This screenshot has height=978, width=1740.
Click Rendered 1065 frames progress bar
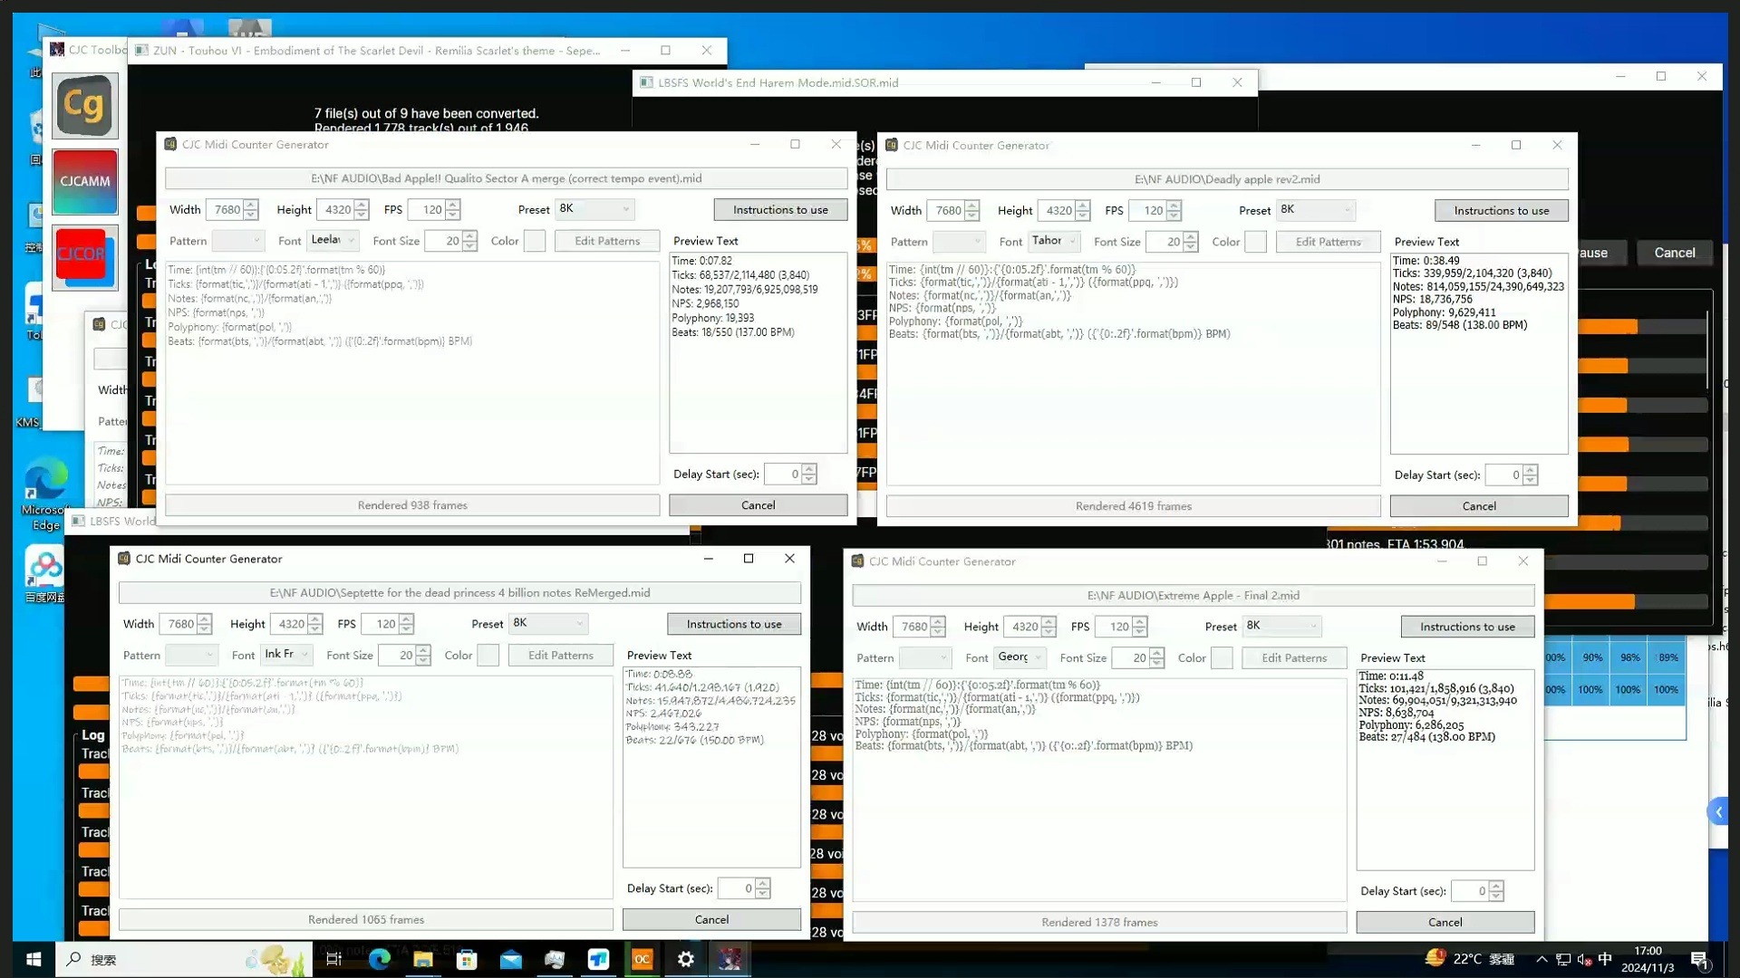(366, 919)
